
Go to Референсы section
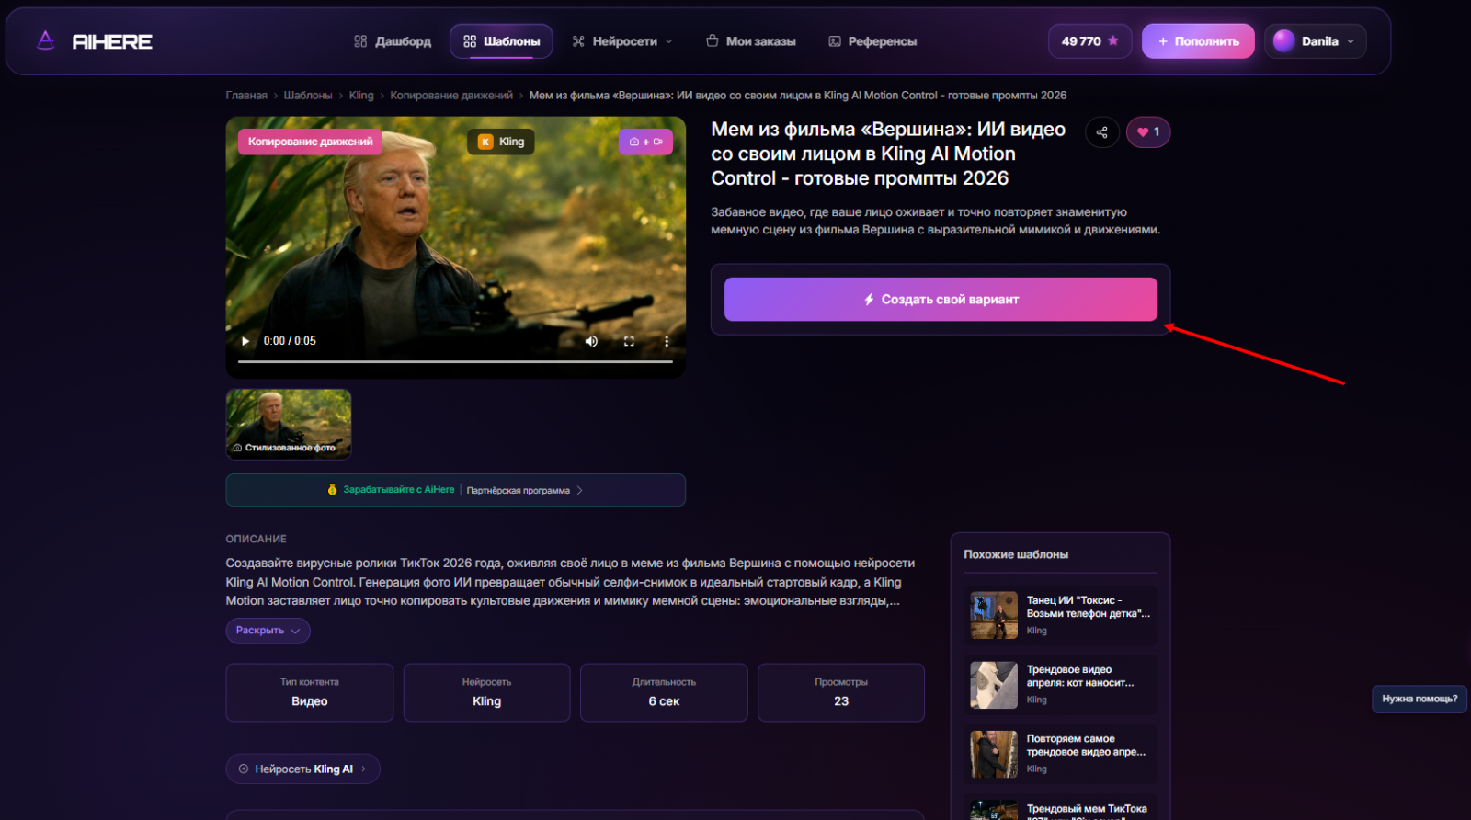coord(872,41)
